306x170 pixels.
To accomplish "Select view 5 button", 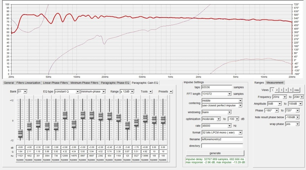I will [x=291, y=90].
